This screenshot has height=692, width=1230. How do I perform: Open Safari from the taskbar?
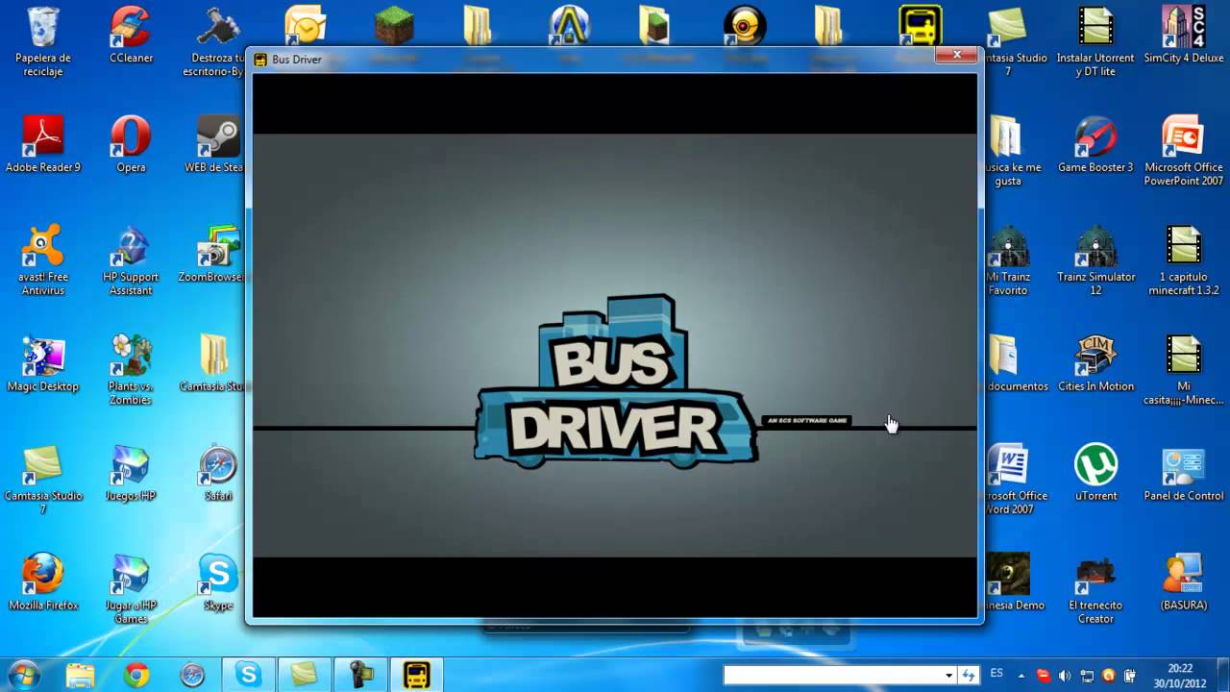click(x=192, y=675)
